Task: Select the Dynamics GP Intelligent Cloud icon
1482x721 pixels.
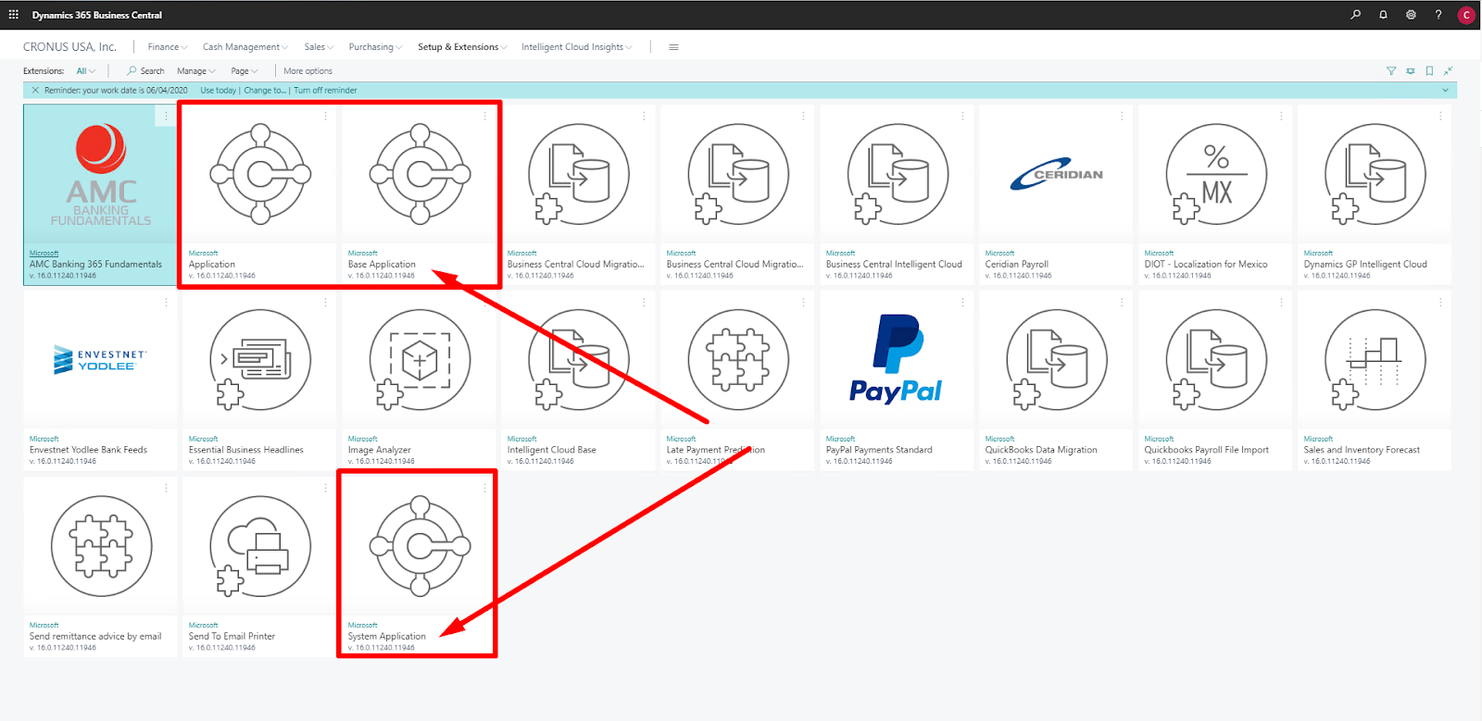Action: pos(1375,174)
